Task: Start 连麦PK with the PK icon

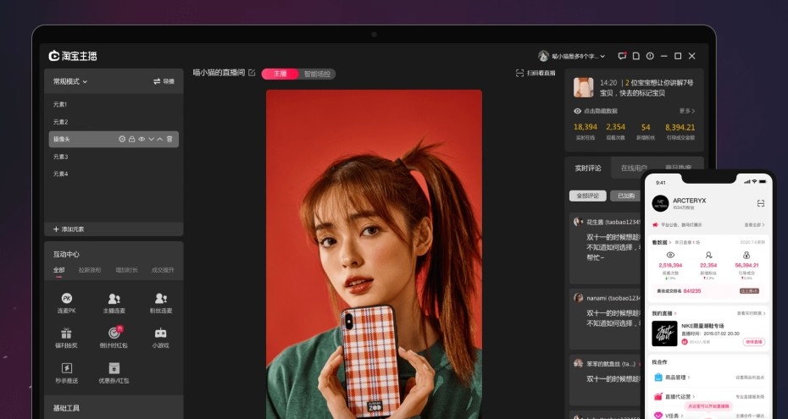Action: point(66,303)
